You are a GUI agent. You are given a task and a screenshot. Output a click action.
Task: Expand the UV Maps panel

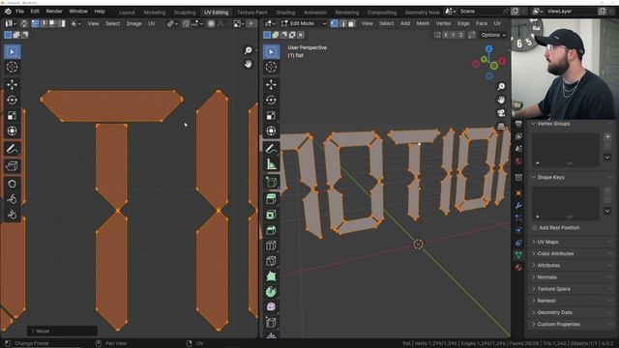point(571,242)
